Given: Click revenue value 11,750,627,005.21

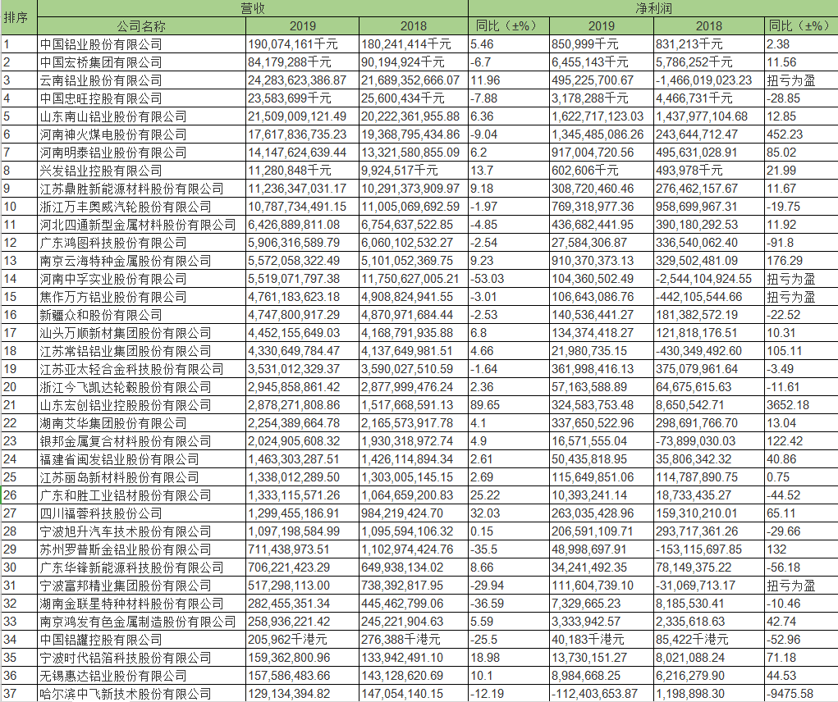Looking at the screenshot, I should (414, 279).
